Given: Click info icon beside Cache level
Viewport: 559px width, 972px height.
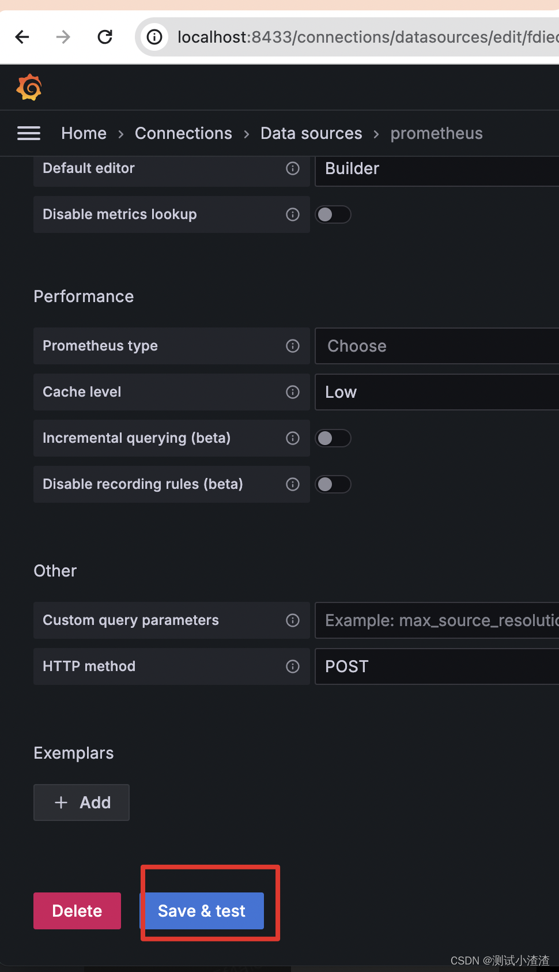Looking at the screenshot, I should tap(293, 392).
